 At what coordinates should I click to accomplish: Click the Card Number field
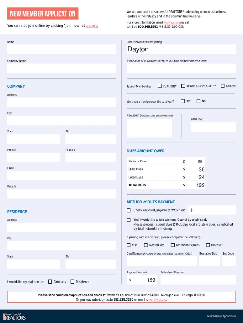pos(162,261)
